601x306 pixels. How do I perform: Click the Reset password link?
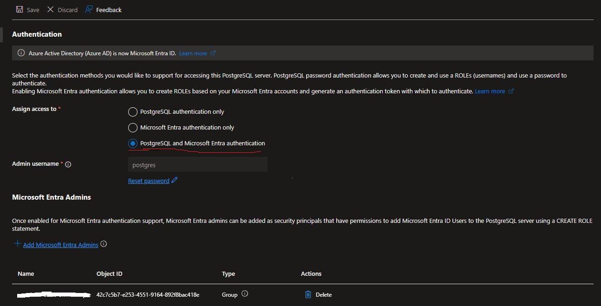[x=149, y=181]
